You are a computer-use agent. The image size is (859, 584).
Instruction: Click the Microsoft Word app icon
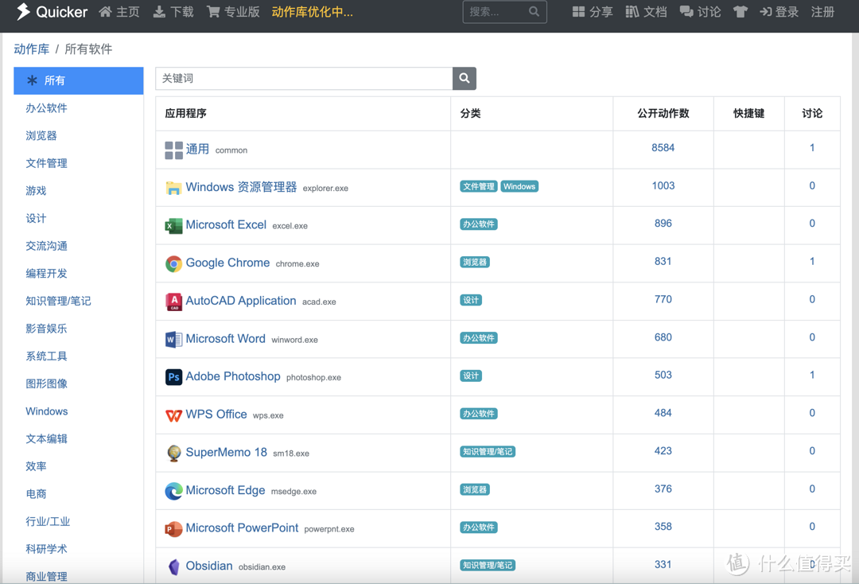point(173,340)
